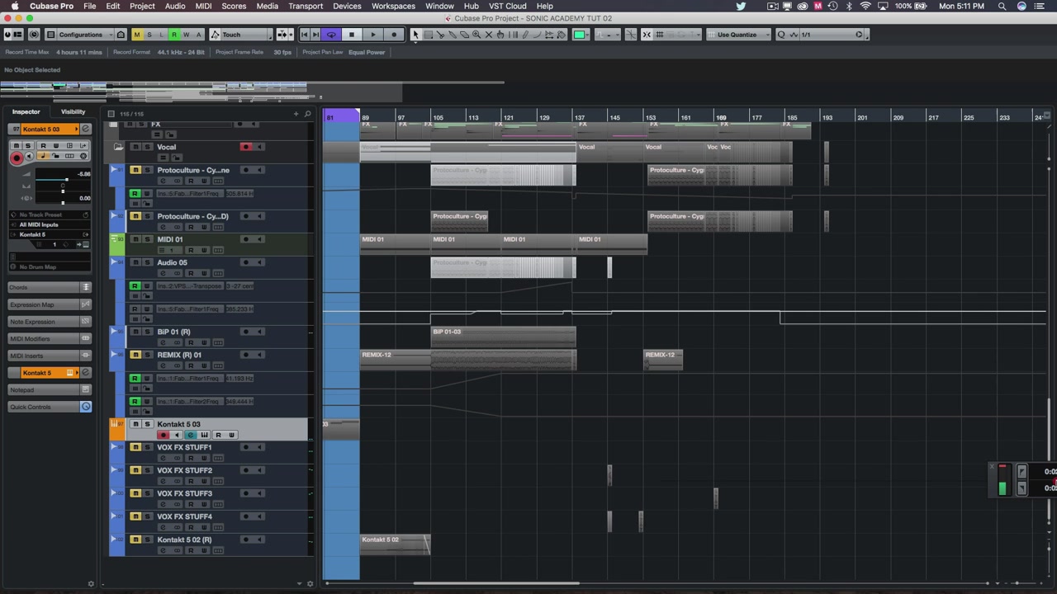Select the Object Selection arrow tool
Image resolution: width=1057 pixels, height=594 pixels.
click(x=415, y=35)
